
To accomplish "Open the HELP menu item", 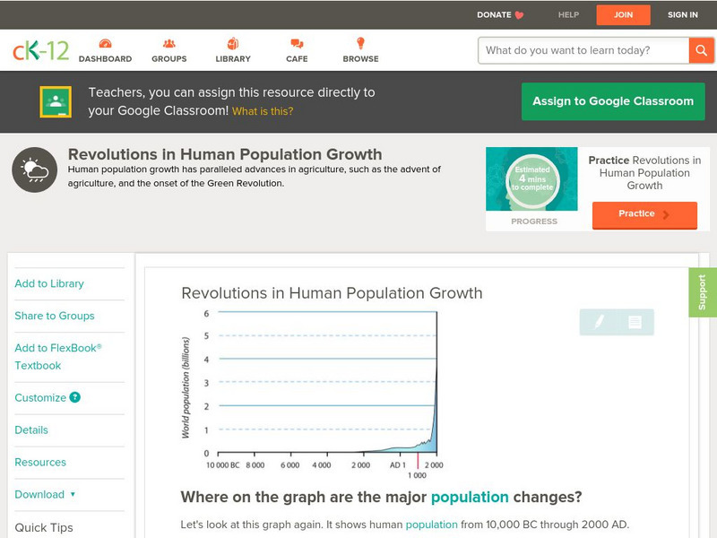I will (568, 14).
